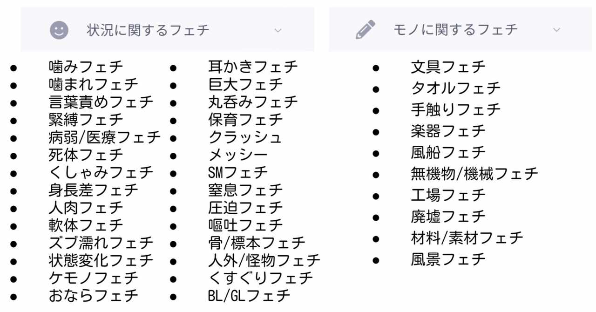Viewport: 596px width, 312px height.
Task: Select クラッシュ in second column
Action: coord(245,137)
